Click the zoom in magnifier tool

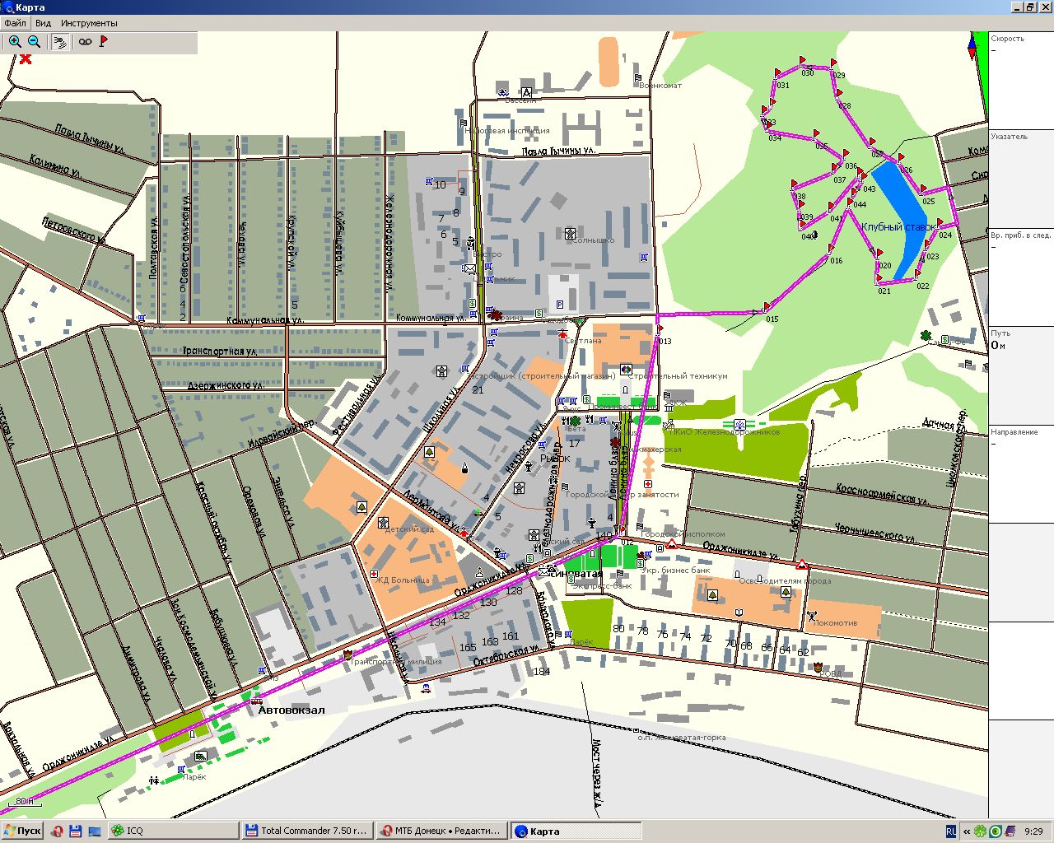(x=15, y=42)
